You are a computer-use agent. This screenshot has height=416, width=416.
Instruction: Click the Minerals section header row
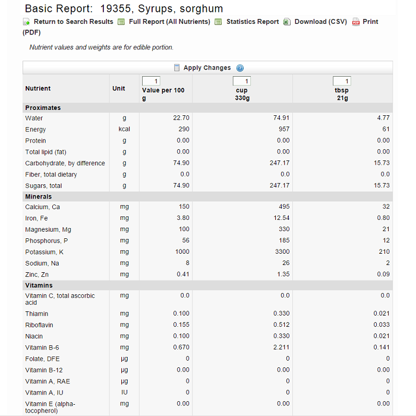coord(38,197)
